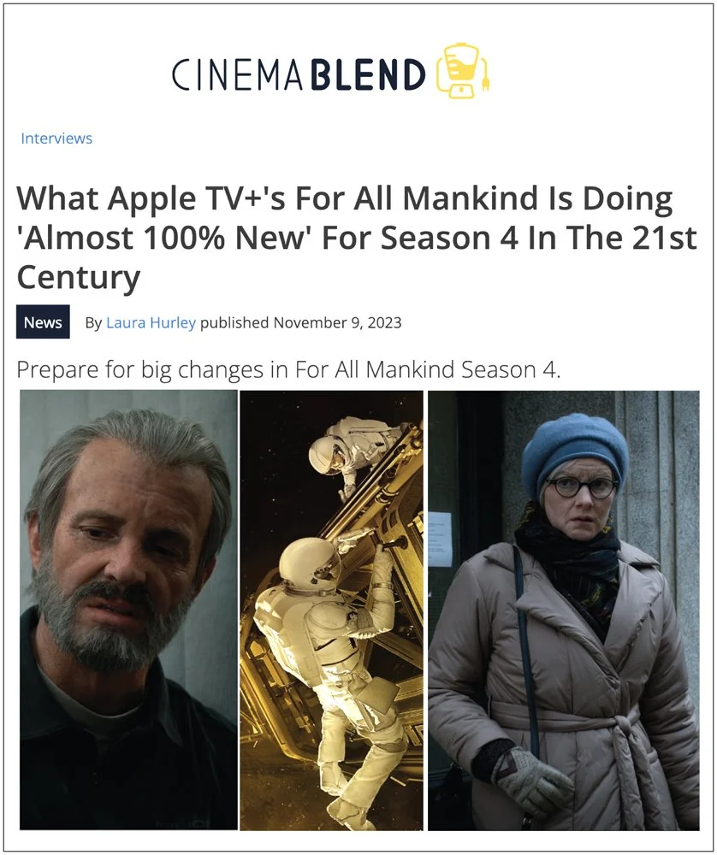
Task: Open author Laura Hurley's profile link
Action: click(151, 323)
